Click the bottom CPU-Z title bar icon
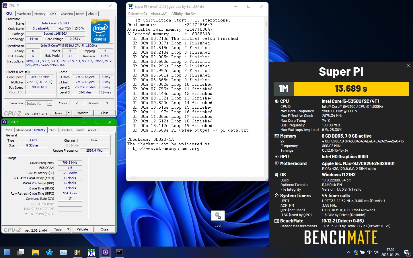 pyautogui.click(x=5, y=122)
